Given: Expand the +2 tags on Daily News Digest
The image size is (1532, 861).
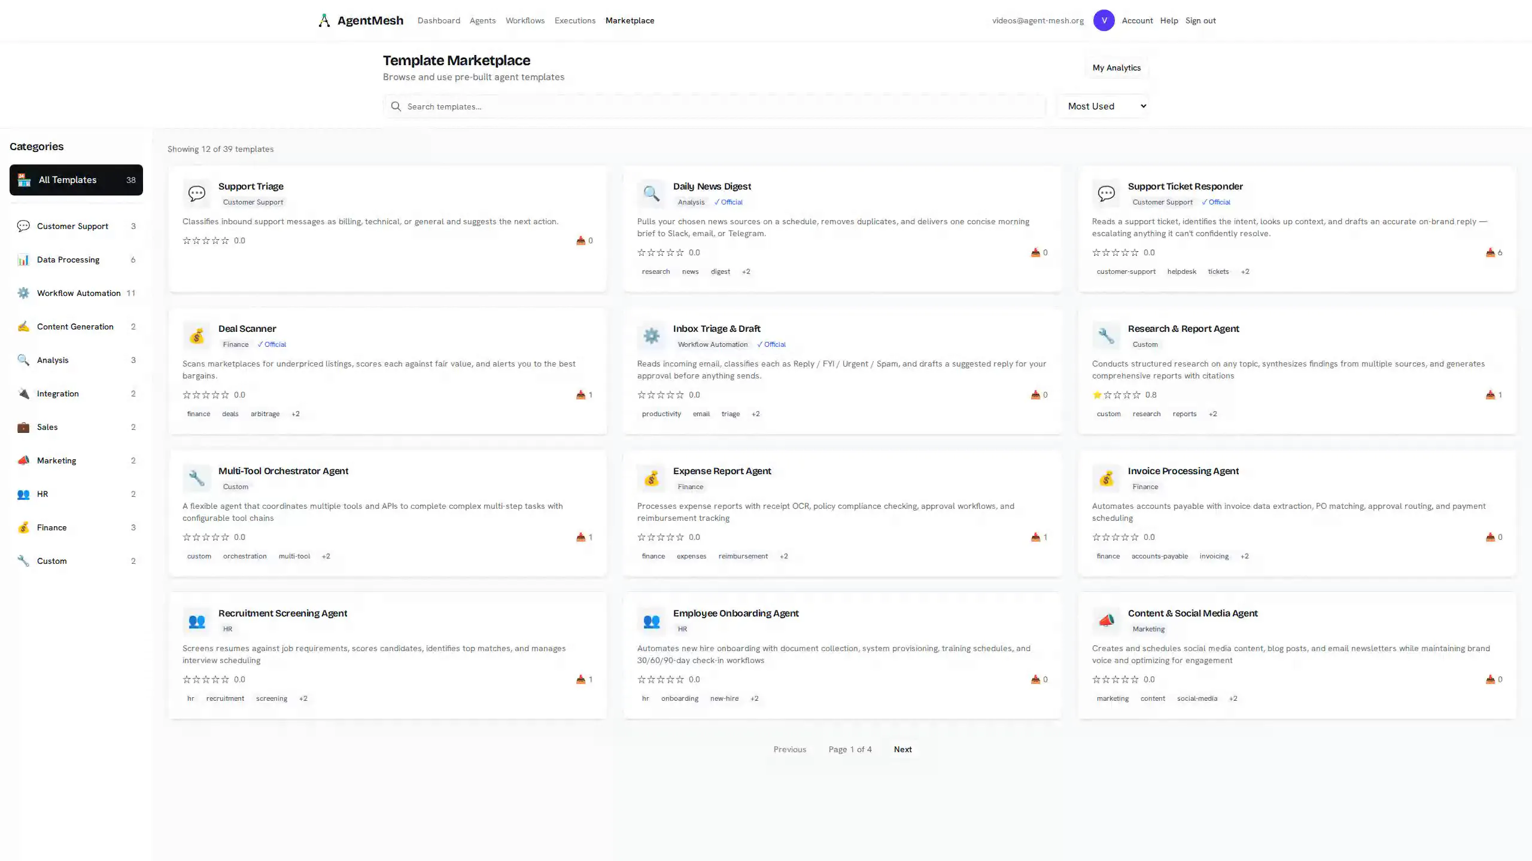Looking at the screenshot, I should 746,271.
